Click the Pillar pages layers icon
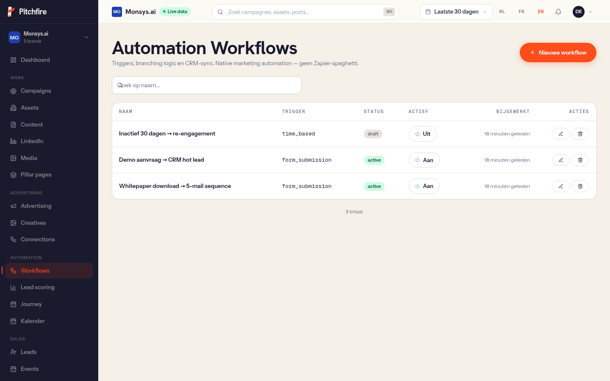 coord(14,175)
